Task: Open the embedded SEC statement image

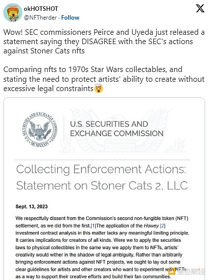Action: click(x=104, y=188)
